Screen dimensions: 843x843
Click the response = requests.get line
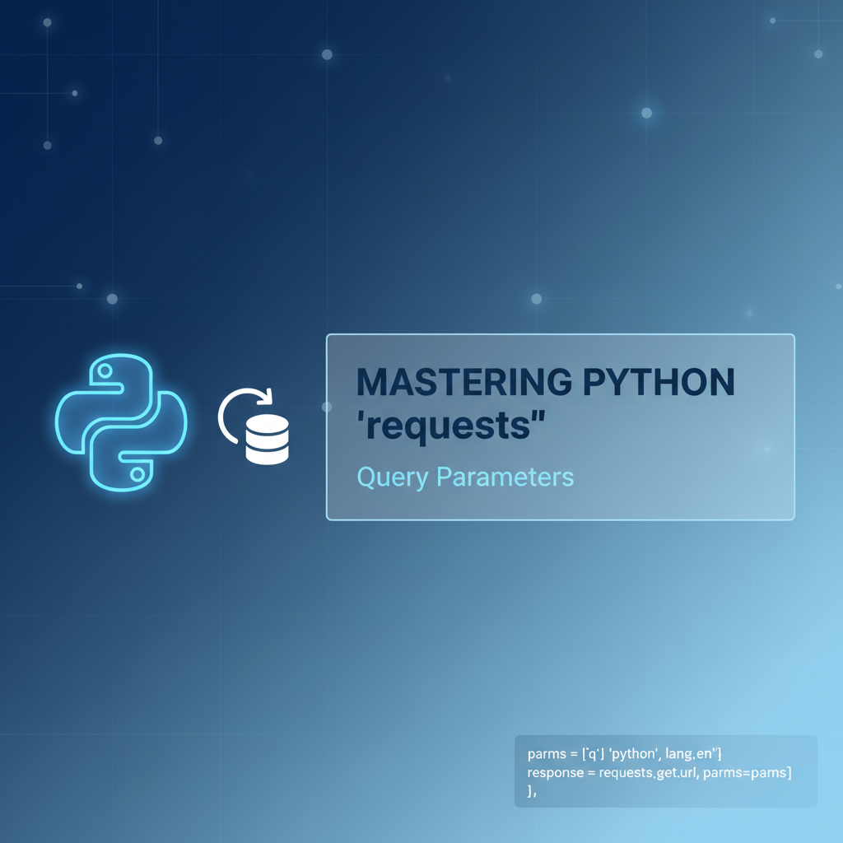(659, 773)
